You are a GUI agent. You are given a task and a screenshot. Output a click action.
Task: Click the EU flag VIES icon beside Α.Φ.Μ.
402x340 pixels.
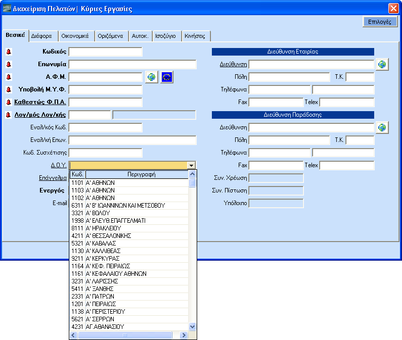167,77
